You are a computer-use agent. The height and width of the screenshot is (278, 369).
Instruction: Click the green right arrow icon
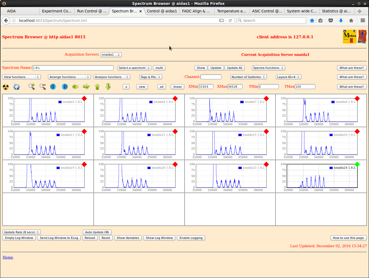[86, 87]
